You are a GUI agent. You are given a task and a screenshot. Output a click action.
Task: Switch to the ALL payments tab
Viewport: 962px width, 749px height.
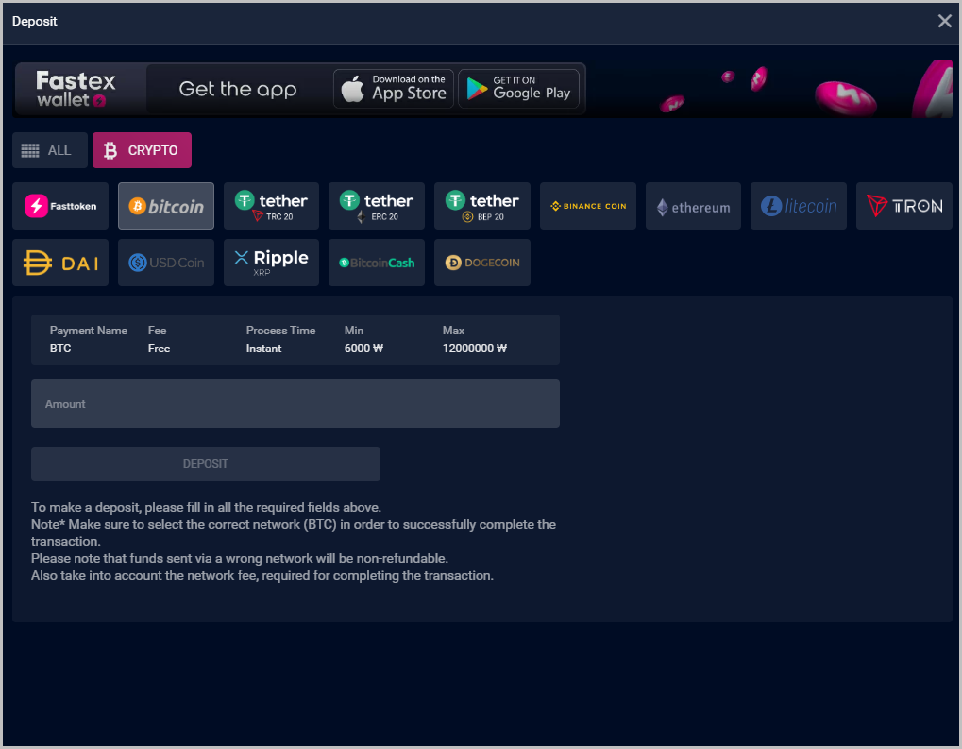tap(50, 150)
